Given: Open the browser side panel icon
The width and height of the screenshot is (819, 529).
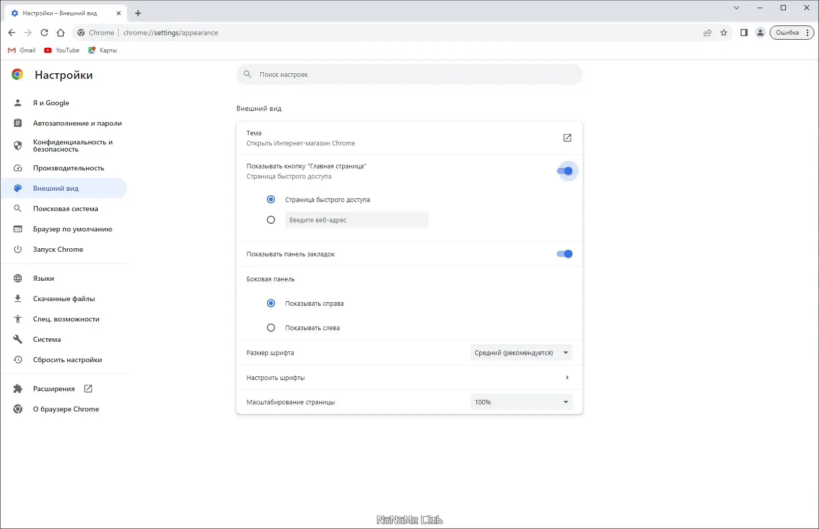Looking at the screenshot, I should (744, 33).
